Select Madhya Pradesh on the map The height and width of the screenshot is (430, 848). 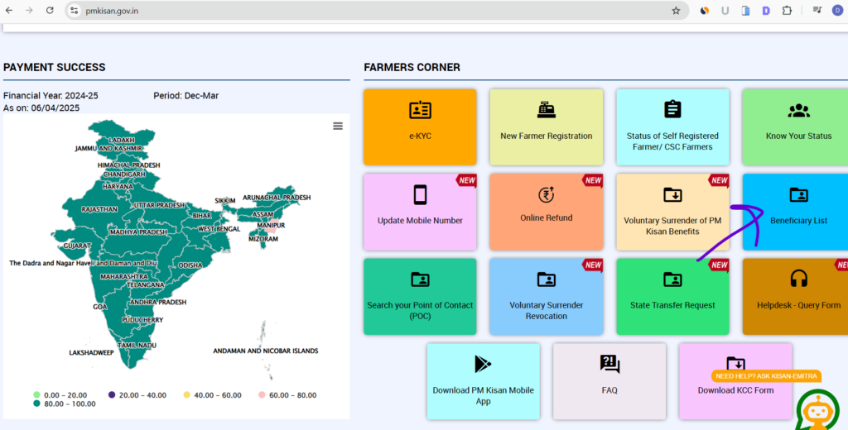point(138,232)
